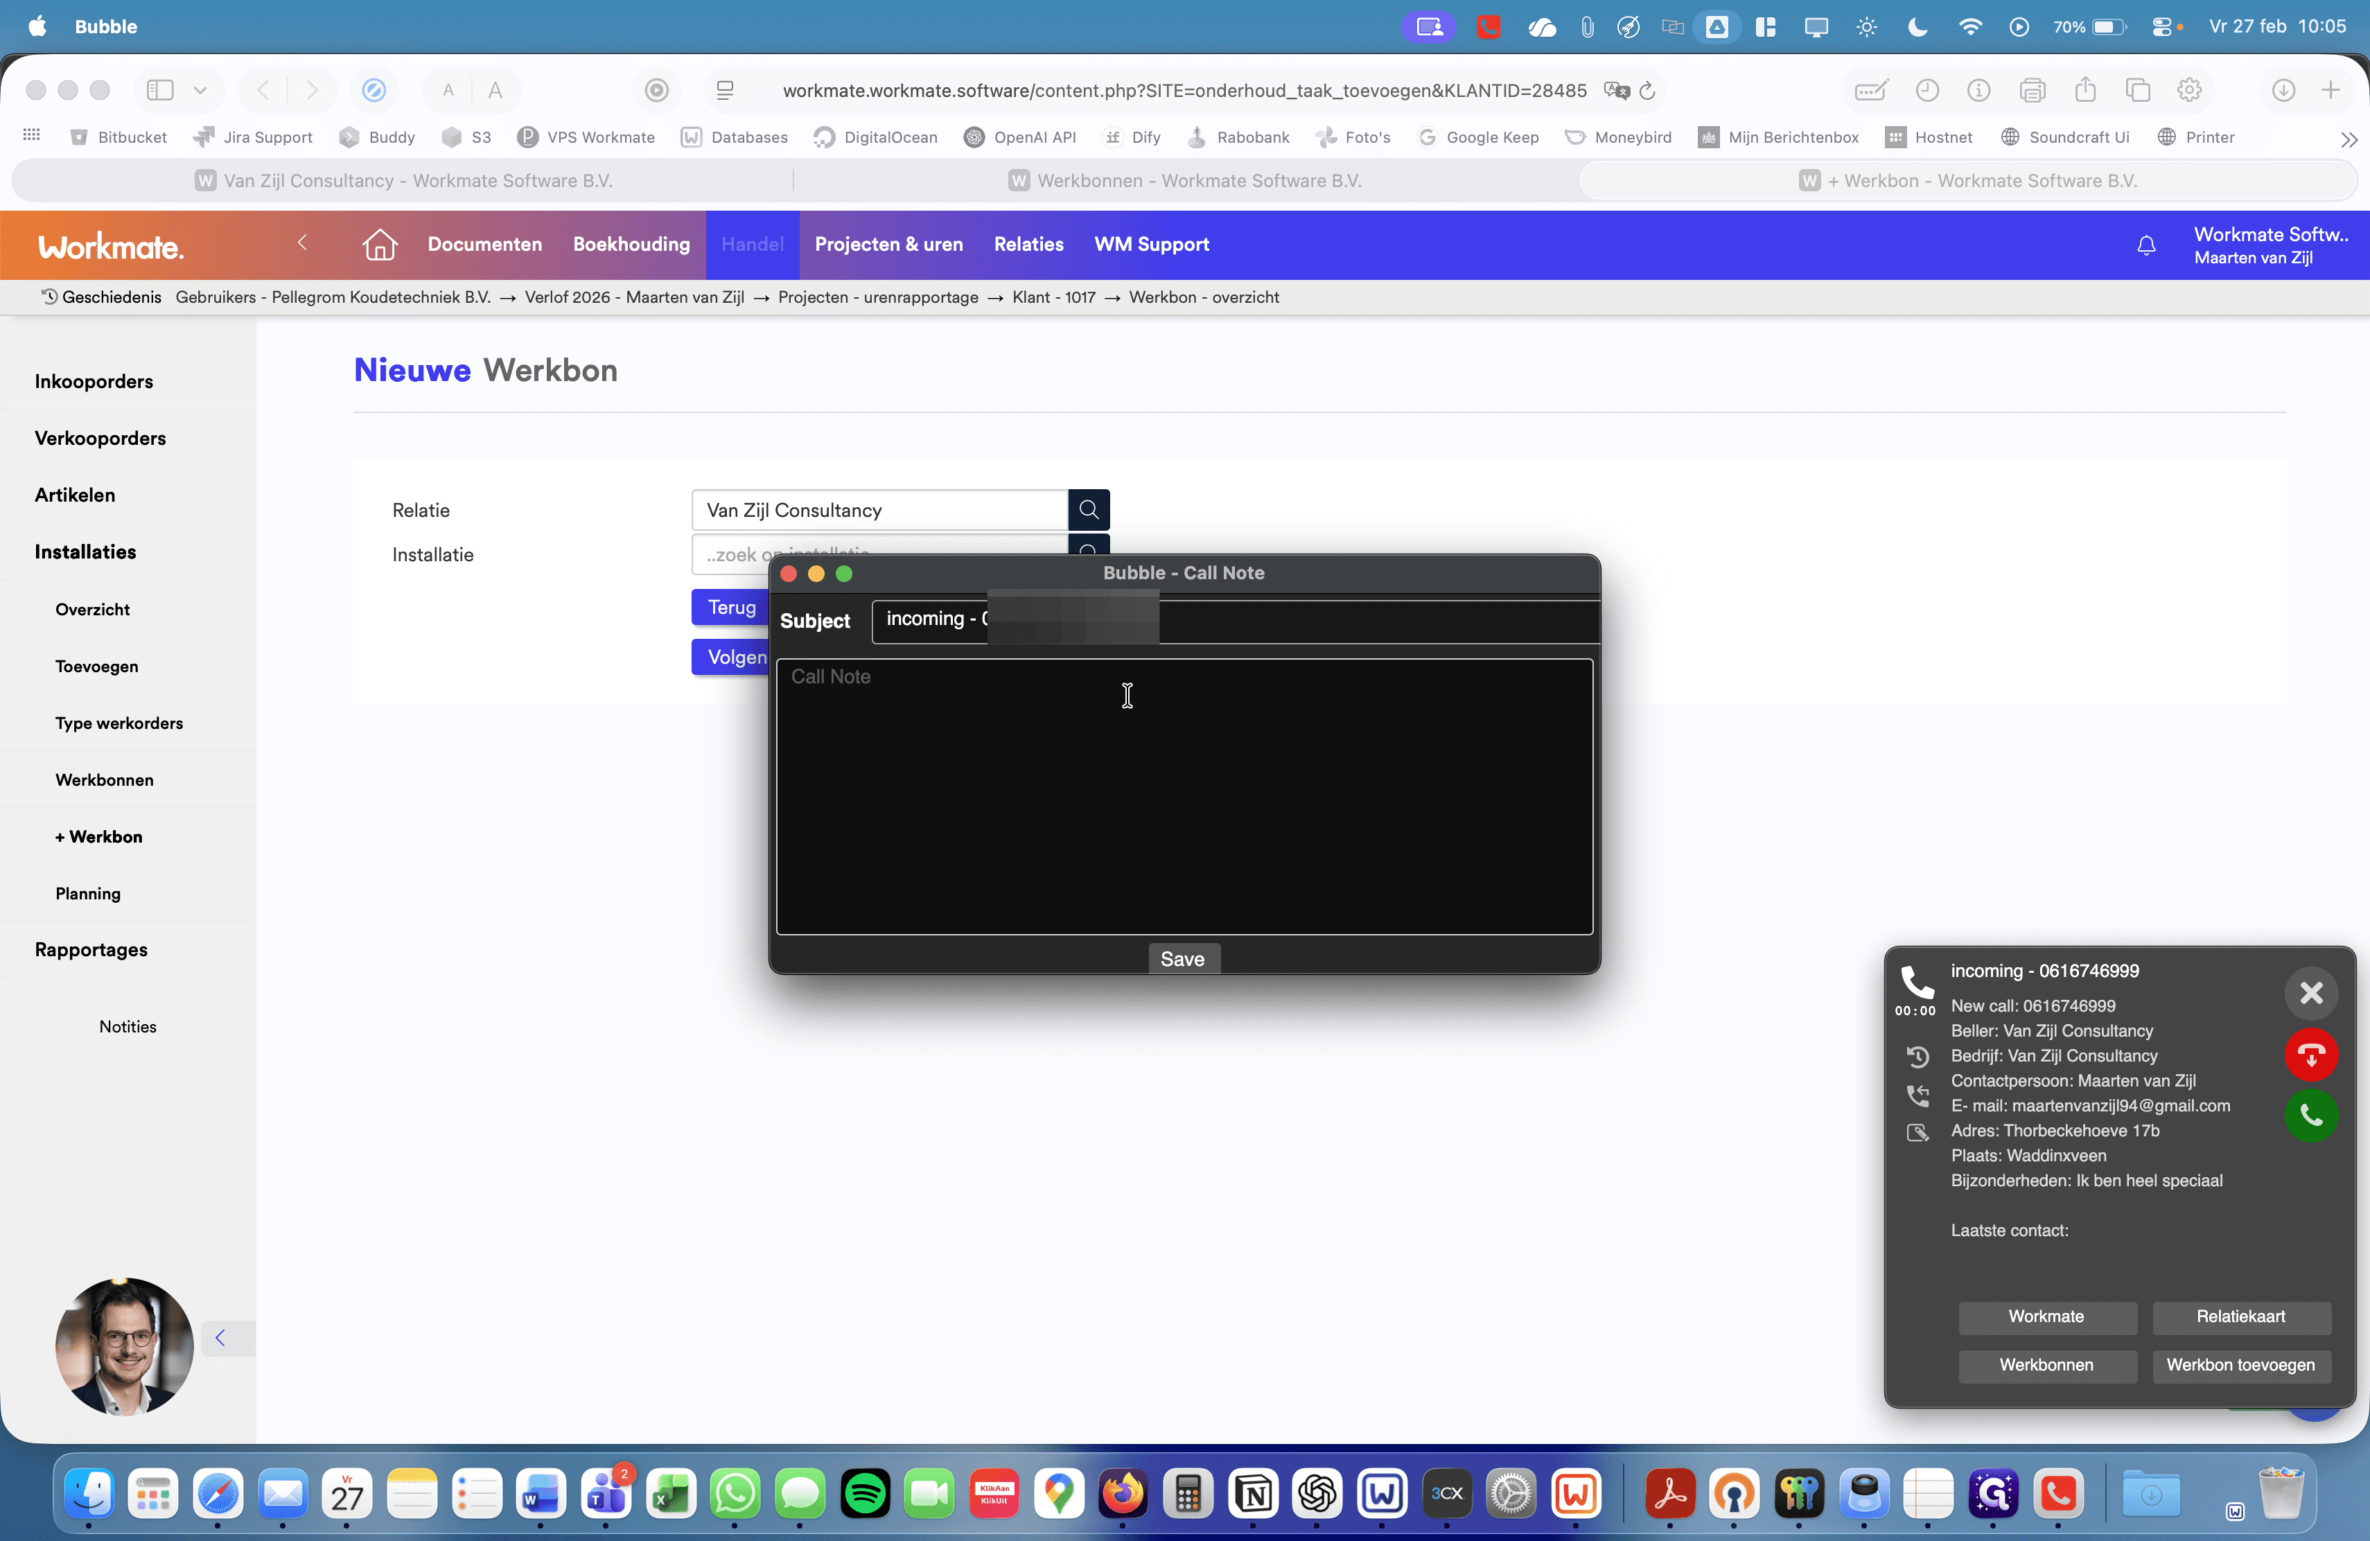Open Type werkorders in sidebar
The width and height of the screenshot is (2370, 1541).
(119, 723)
